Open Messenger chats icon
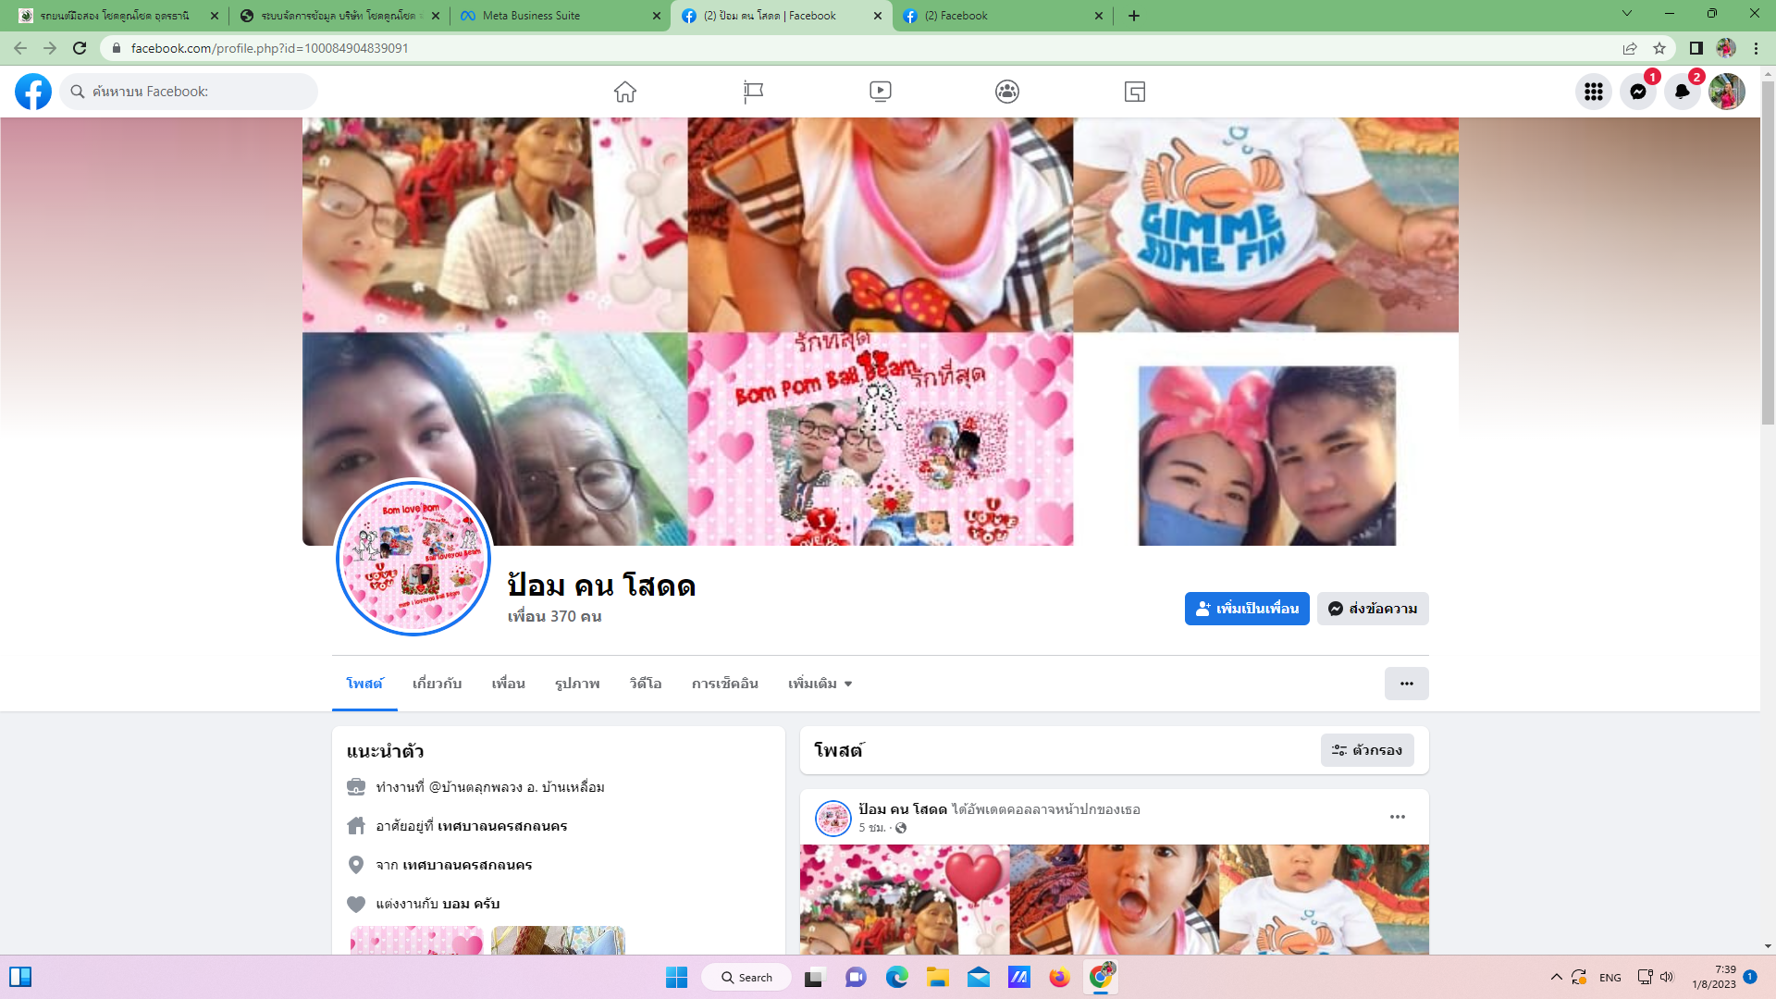 pyautogui.click(x=1637, y=92)
